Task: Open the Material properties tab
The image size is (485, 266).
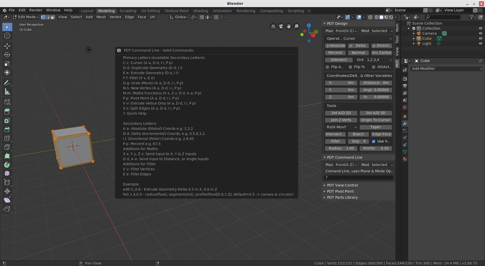Action: coord(405,159)
